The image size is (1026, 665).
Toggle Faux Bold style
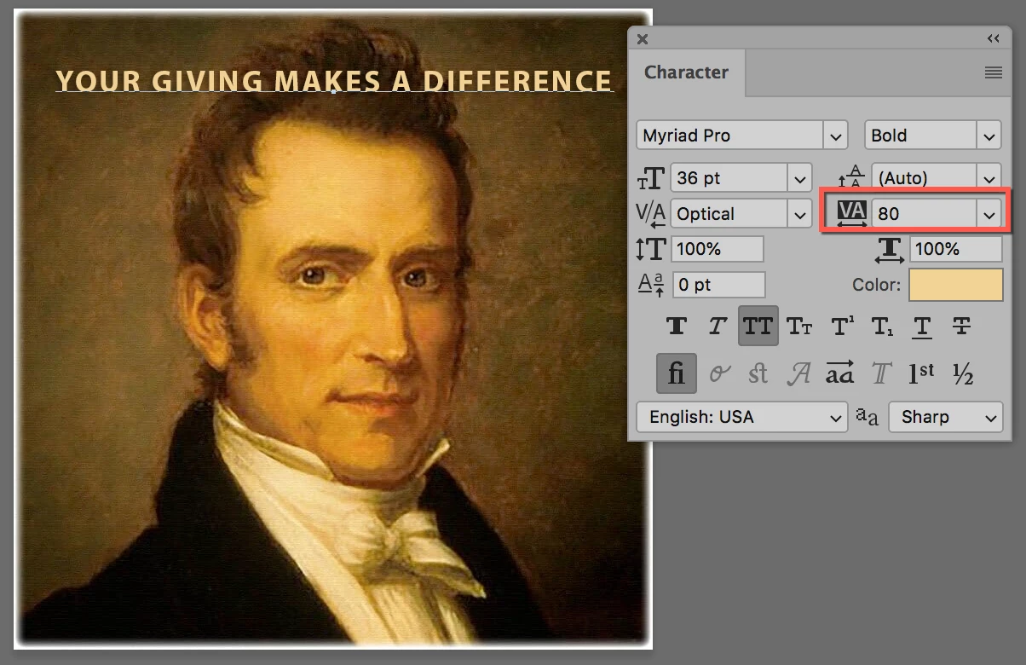click(677, 327)
